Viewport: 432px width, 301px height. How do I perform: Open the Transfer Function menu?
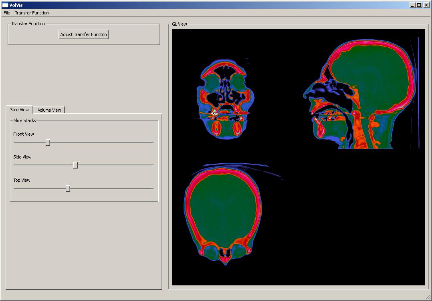point(32,13)
